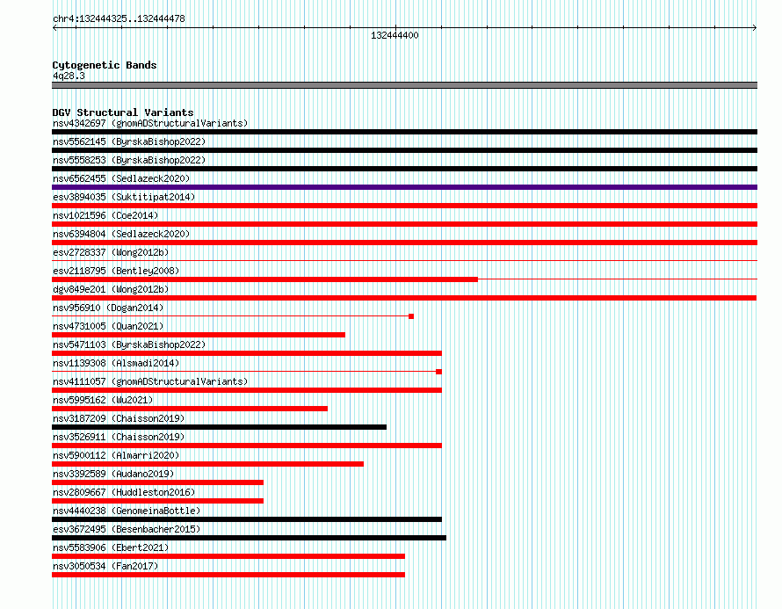Click the red bar under nsv1021596

(x=404, y=224)
